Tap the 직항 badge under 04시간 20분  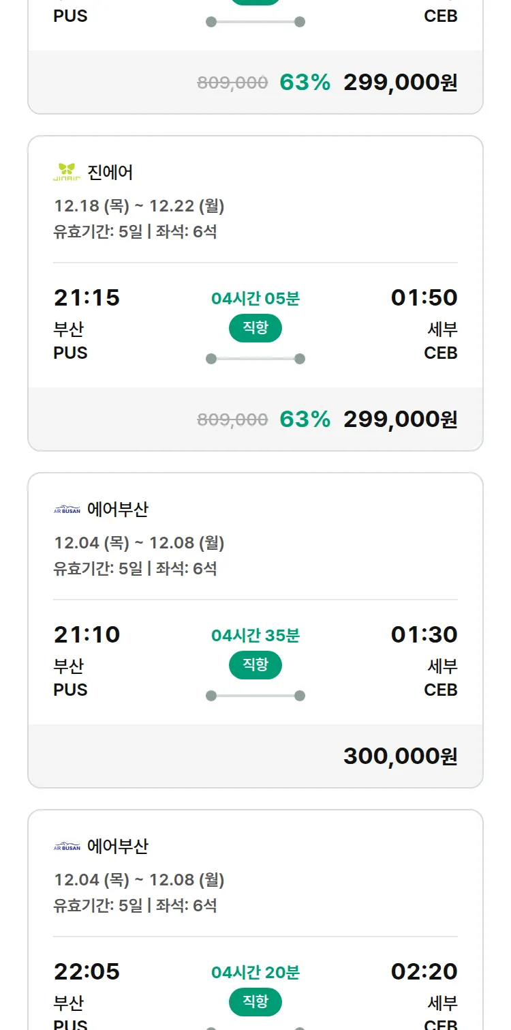(255, 1002)
